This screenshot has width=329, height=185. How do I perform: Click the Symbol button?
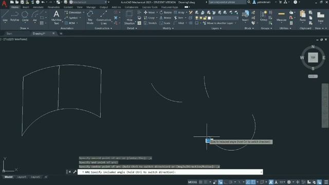coord(71,18)
